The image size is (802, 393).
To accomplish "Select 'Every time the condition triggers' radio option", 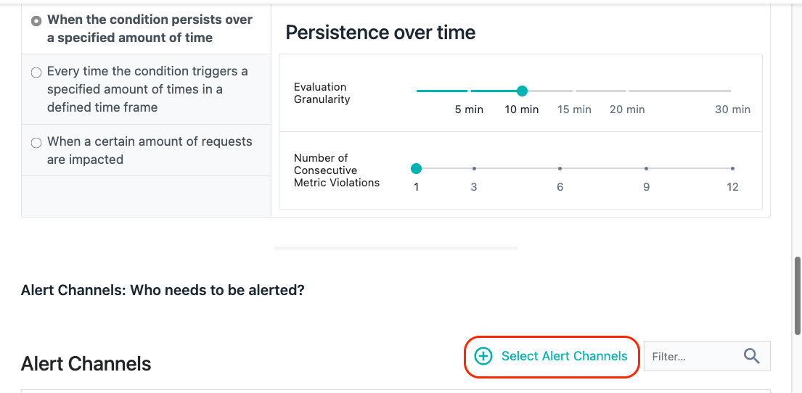I will click(x=36, y=73).
